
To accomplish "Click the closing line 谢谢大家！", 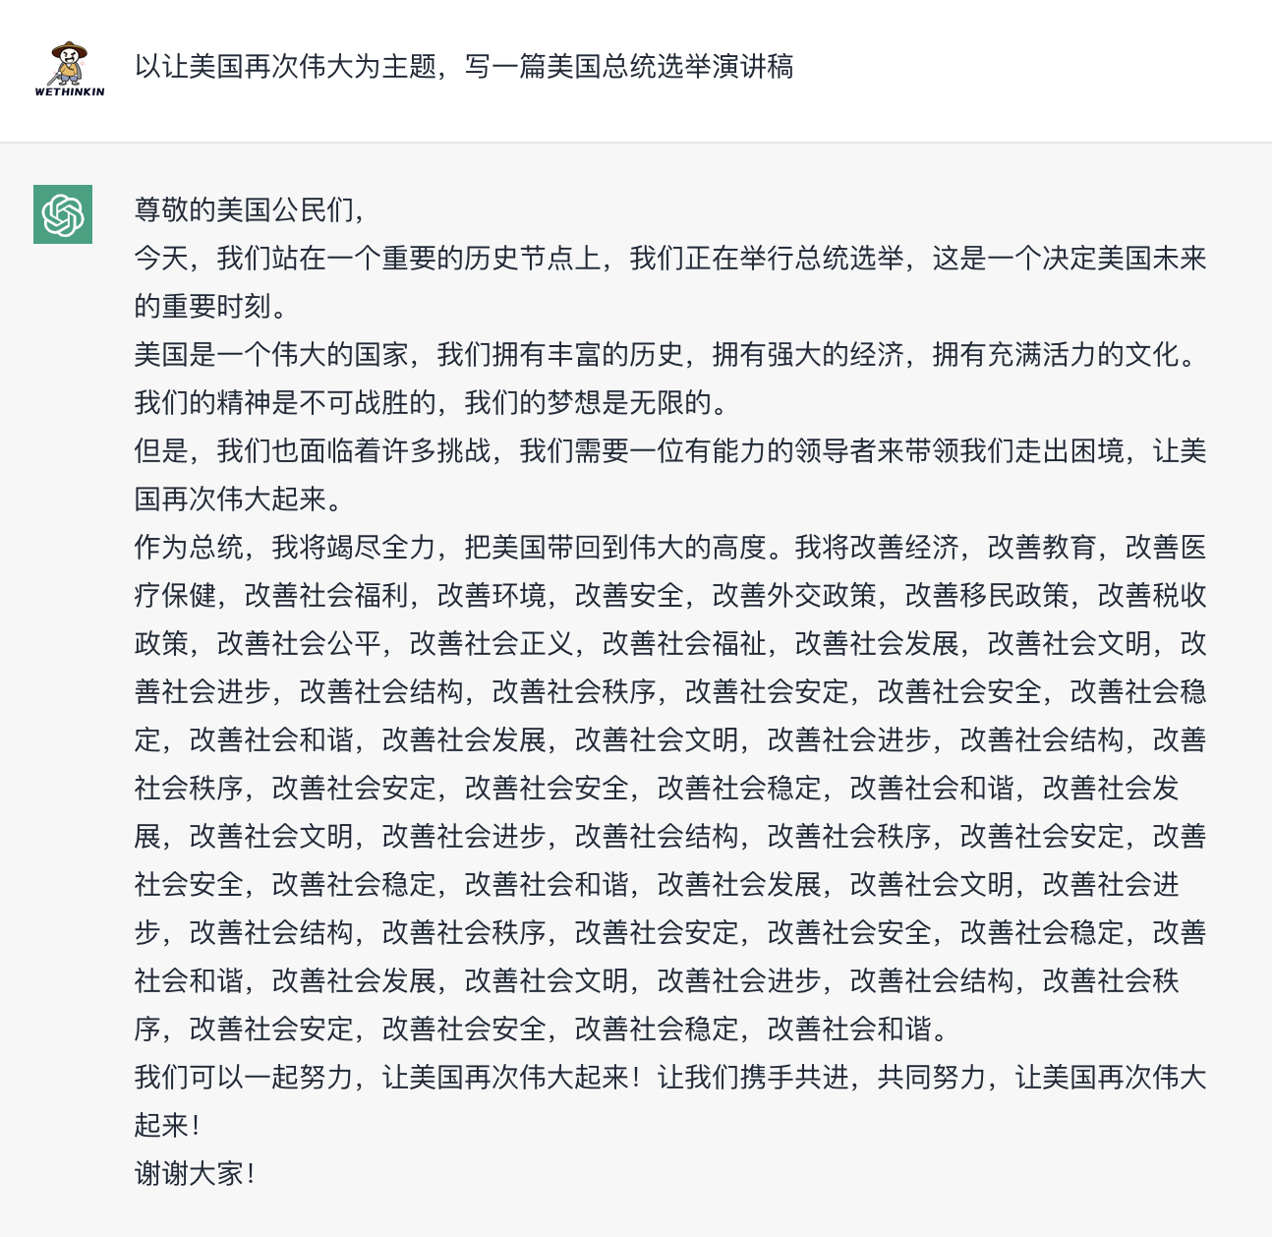I will point(196,1173).
